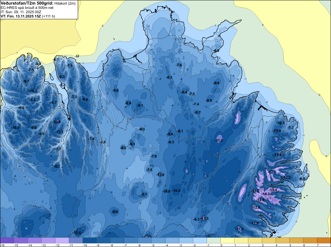Select the -10.3 temperature label
The width and height of the screenshot is (331, 247).
(x=281, y=123)
